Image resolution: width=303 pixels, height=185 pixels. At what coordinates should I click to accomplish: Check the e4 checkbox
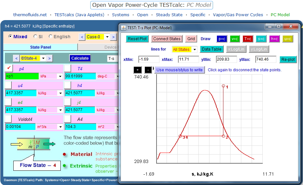click(8, 102)
